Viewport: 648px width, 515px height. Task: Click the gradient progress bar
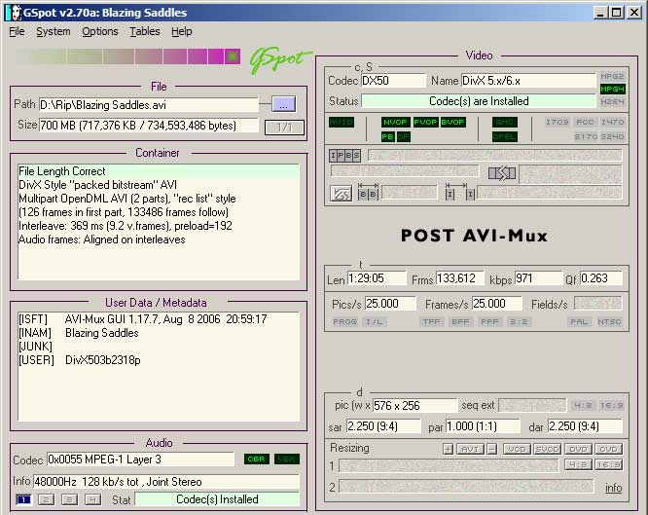pyautogui.click(x=127, y=56)
